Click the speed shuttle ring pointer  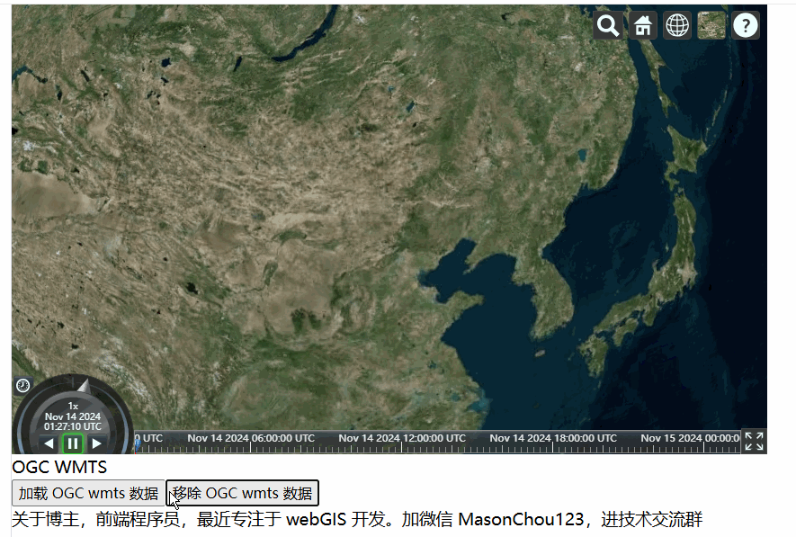coord(85,387)
